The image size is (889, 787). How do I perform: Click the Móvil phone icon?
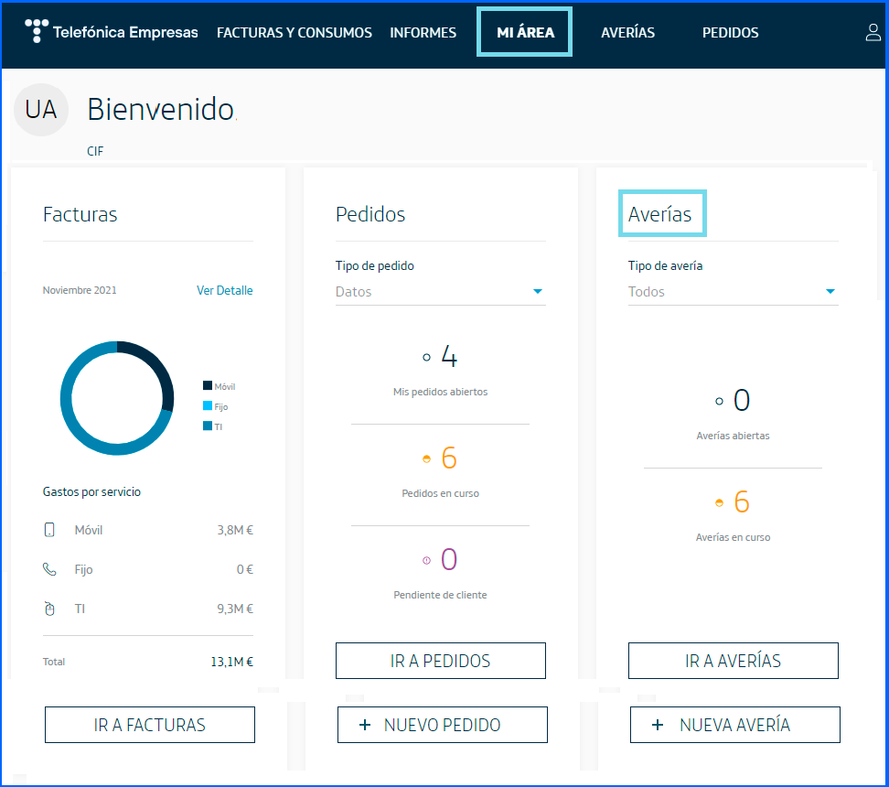point(49,530)
